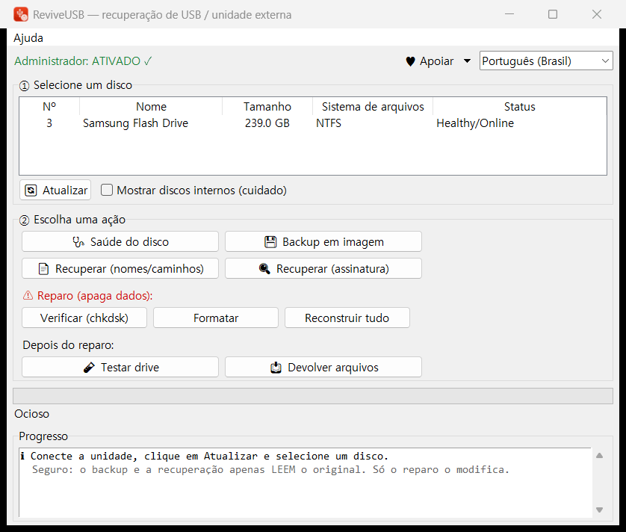This screenshot has width=626, height=532.
Task: Click the log line starting with Seguro
Action: pos(270,470)
